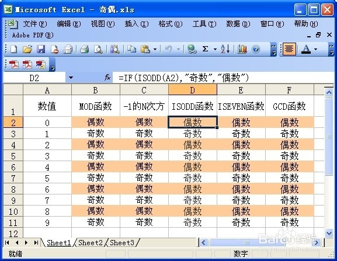Click the Name Box showing D2
337x261 pixels.
point(34,78)
